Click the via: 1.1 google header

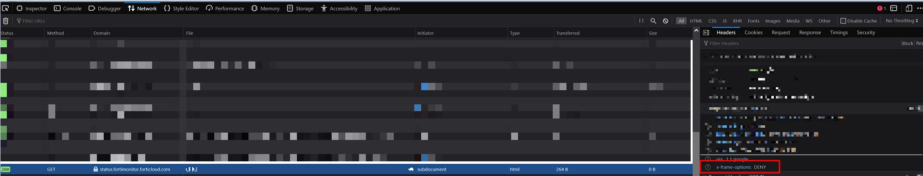pyautogui.click(x=732, y=159)
